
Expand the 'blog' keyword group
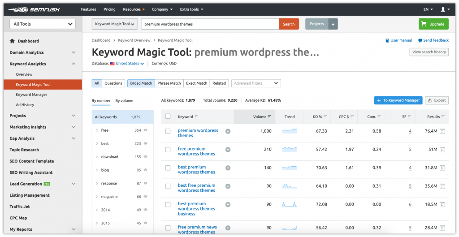[97, 170]
